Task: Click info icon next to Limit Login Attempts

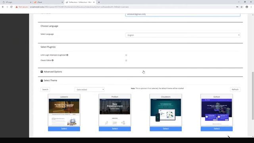Action: 67,55
